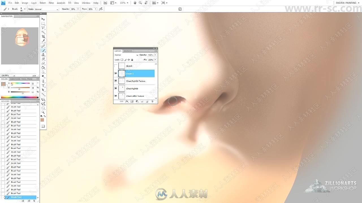
Task: Click the Rotate View tool in application bar
Action: point(146,3)
